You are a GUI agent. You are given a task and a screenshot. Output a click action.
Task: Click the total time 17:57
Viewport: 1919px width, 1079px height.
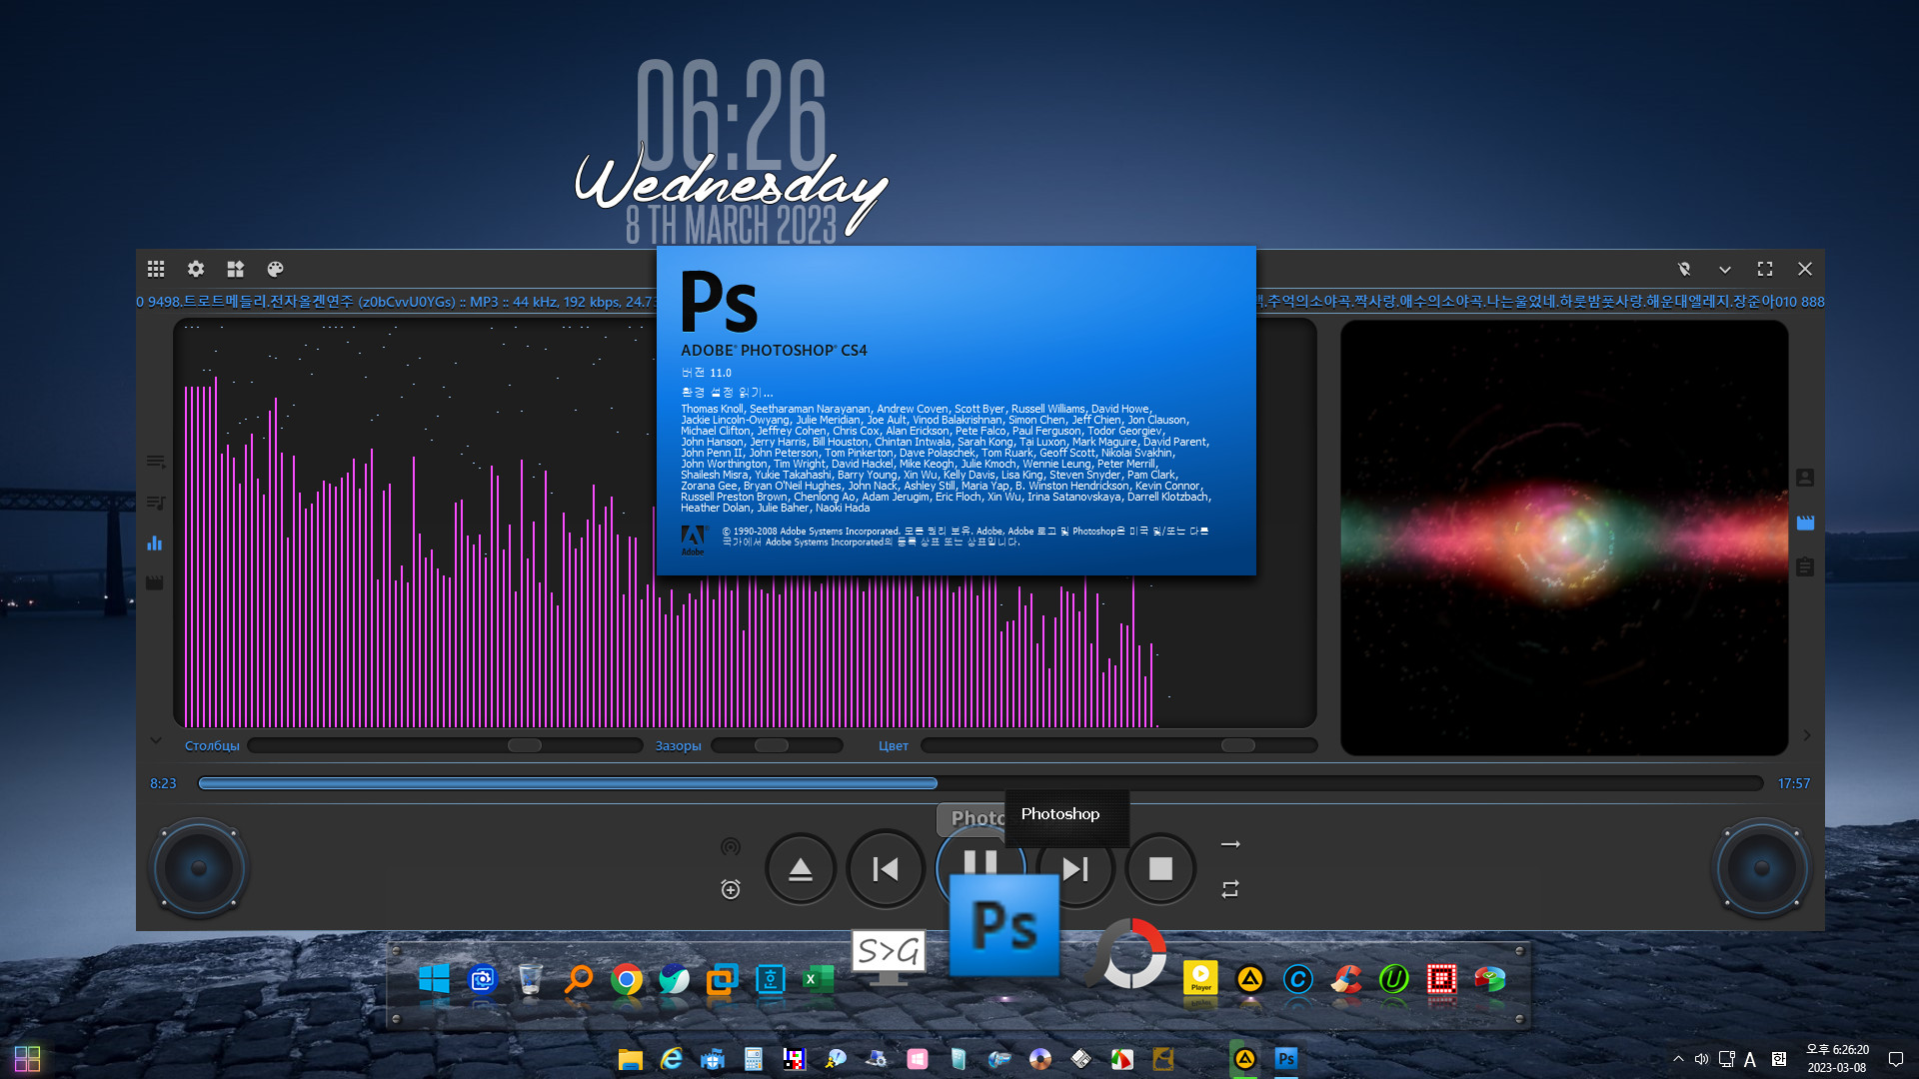(x=1794, y=783)
